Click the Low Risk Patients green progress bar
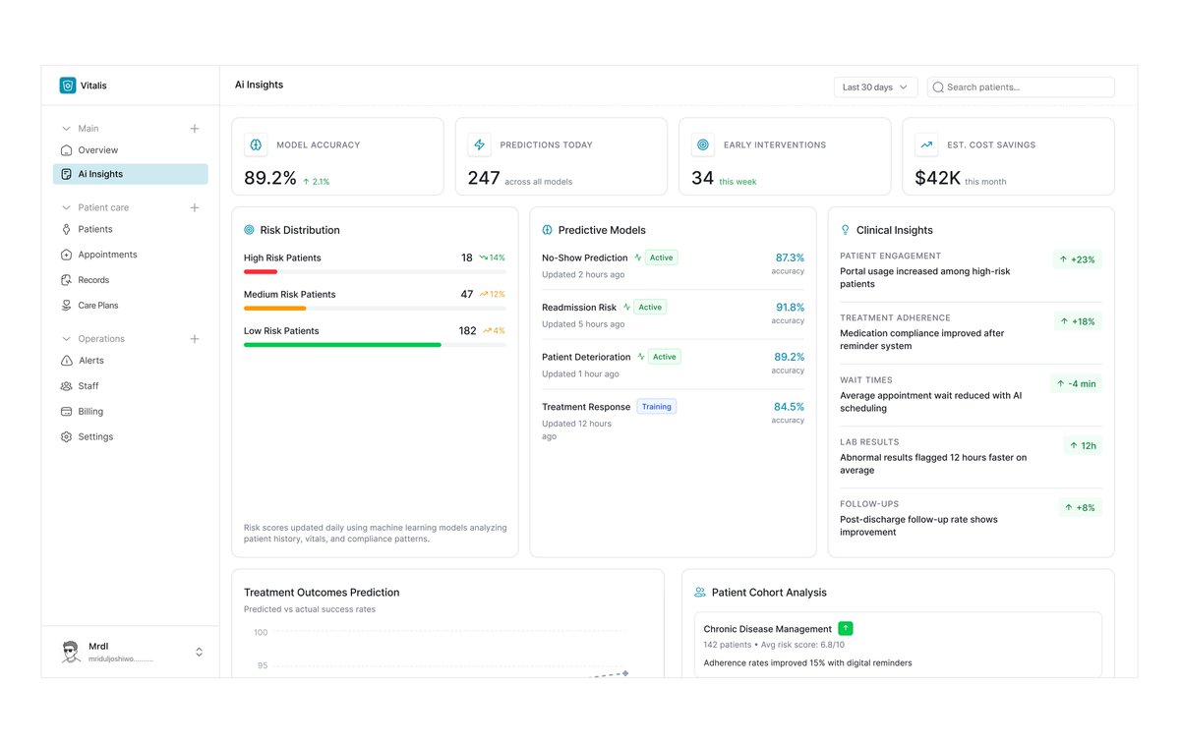The height and width of the screenshot is (743, 1180). pos(342,345)
